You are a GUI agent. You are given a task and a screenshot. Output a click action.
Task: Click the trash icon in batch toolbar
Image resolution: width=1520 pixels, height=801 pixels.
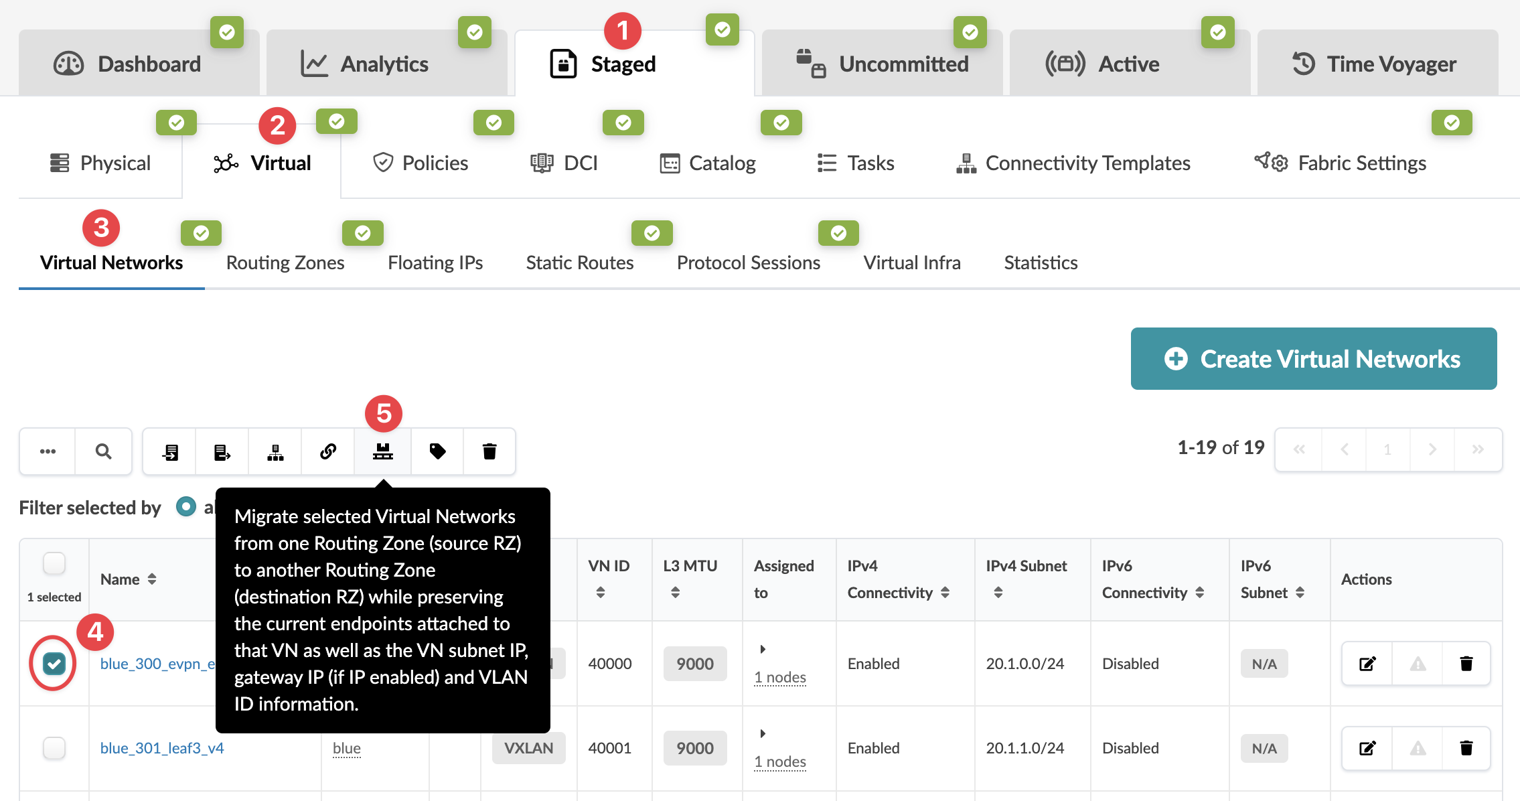coord(489,451)
